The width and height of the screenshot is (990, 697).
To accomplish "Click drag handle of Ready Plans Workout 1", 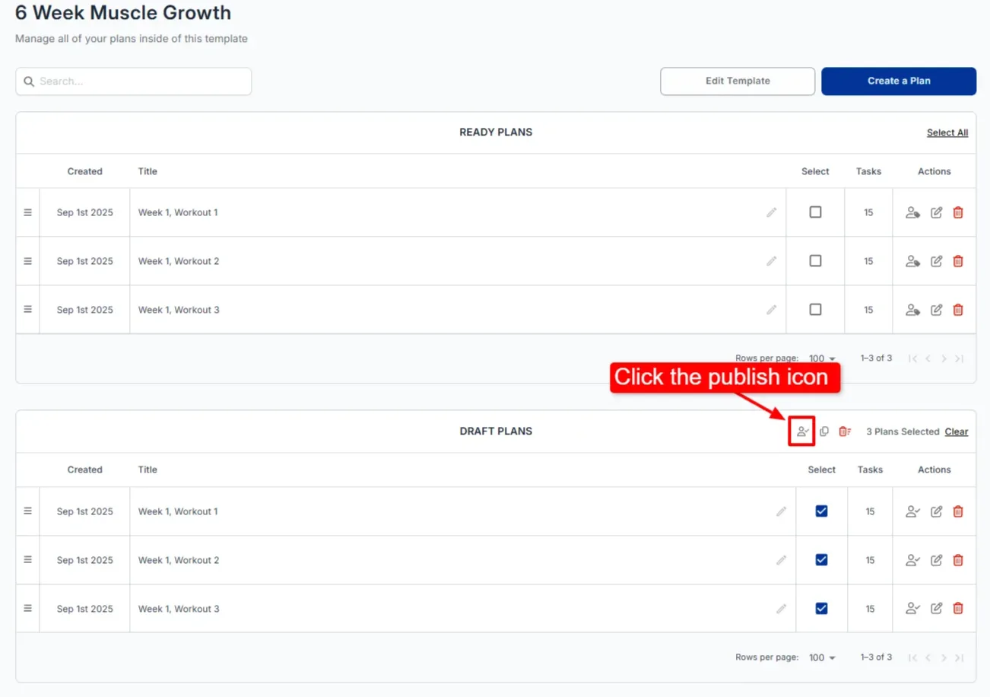I will 27,212.
